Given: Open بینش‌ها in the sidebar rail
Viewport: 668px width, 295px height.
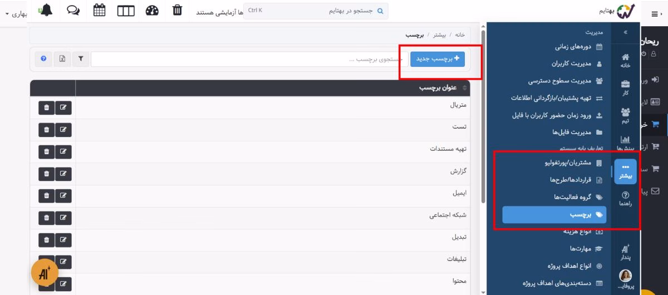Looking at the screenshot, I should (625, 144).
